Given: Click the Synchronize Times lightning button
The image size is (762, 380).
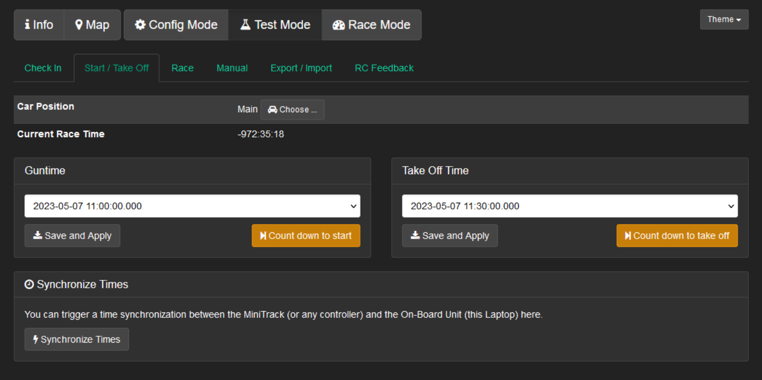Looking at the screenshot, I should [x=77, y=339].
